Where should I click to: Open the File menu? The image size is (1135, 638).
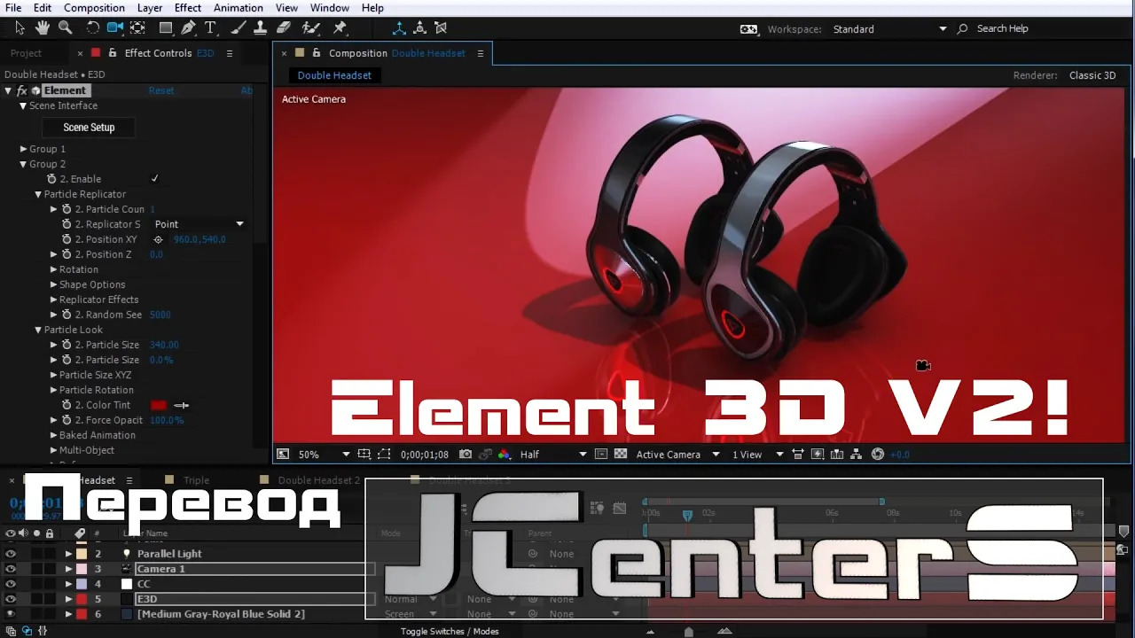(13, 8)
